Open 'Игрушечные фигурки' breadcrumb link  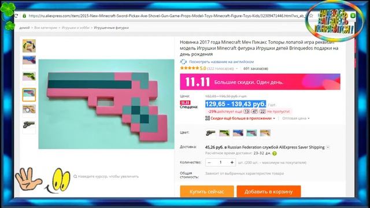111,28
